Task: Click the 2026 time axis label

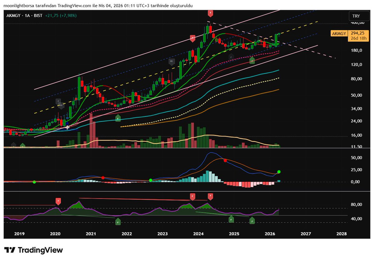Action: [x=270, y=234]
